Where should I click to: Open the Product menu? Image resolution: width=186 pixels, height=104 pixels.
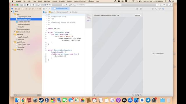[62, 1]
